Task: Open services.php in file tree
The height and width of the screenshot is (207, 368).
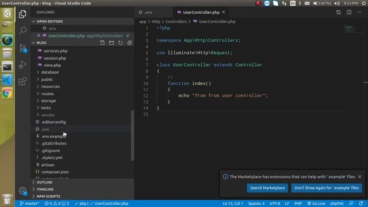Action: [55, 51]
